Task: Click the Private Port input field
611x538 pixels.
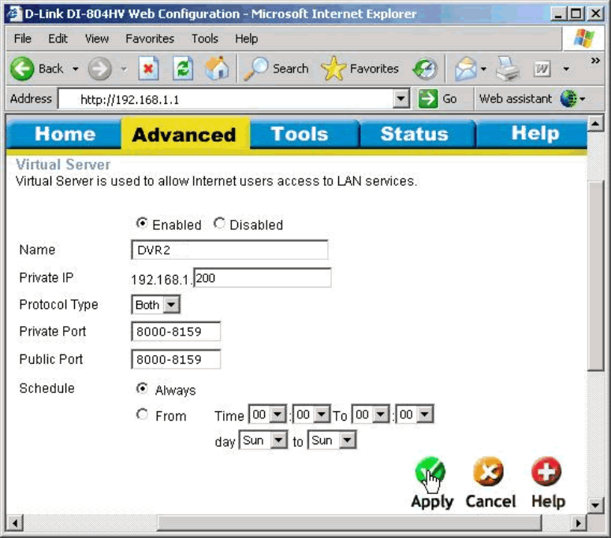Action: pos(176,332)
